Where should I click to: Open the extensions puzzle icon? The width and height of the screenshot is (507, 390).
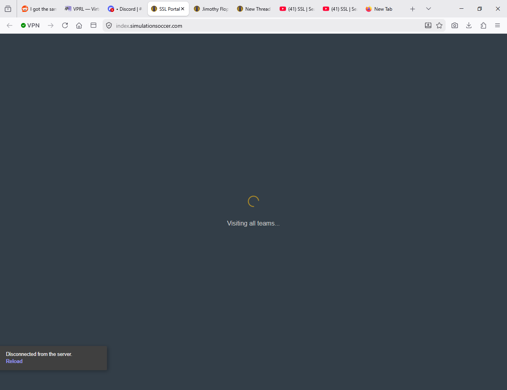coord(483,25)
